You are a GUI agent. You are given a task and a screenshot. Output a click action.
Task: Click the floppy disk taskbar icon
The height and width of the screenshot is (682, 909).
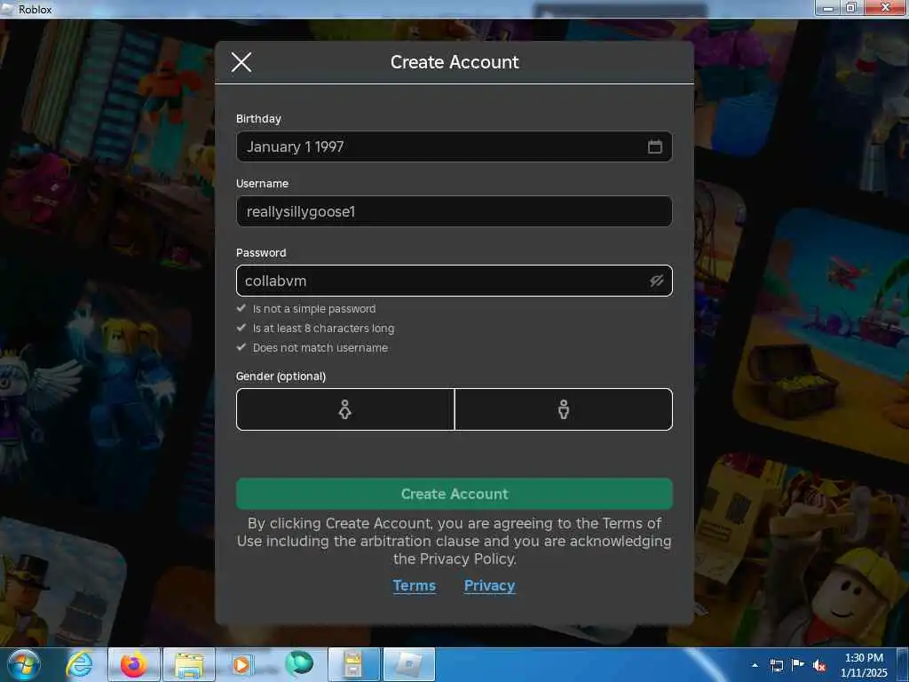[353, 664]
